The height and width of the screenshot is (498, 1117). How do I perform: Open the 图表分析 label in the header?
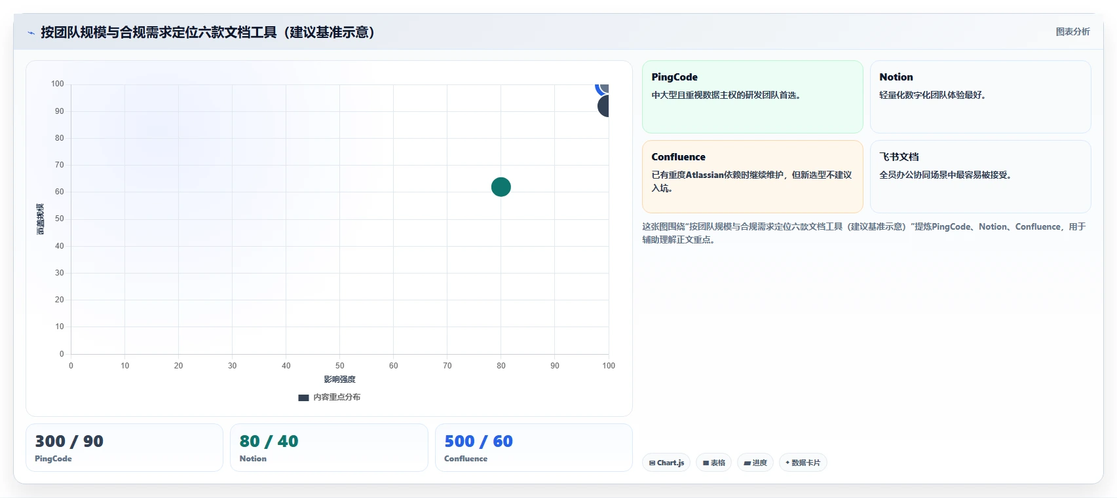click(1072, 31)
